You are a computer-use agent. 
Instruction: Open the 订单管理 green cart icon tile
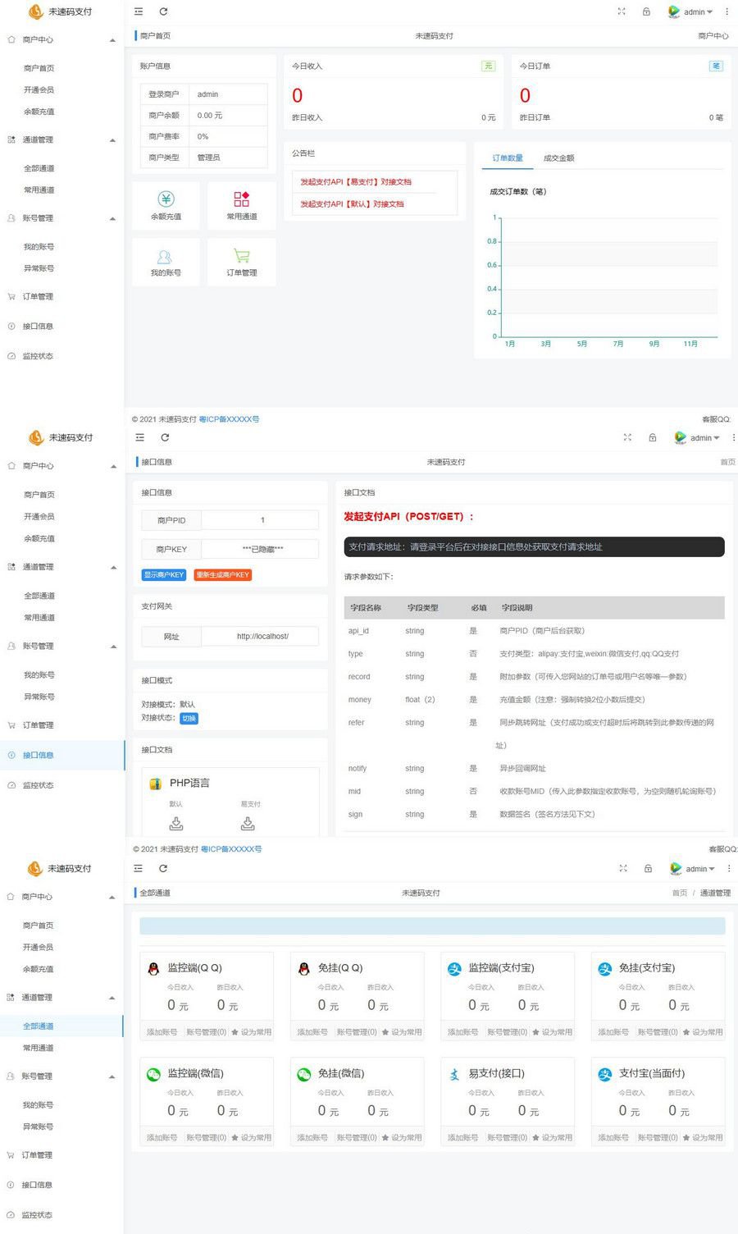241,257
